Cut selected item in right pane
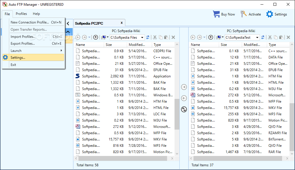 point(270,37)
